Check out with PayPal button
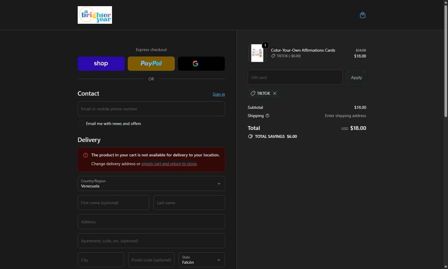Viewport: 448px width, 269px height. click(x=151, y=64)
